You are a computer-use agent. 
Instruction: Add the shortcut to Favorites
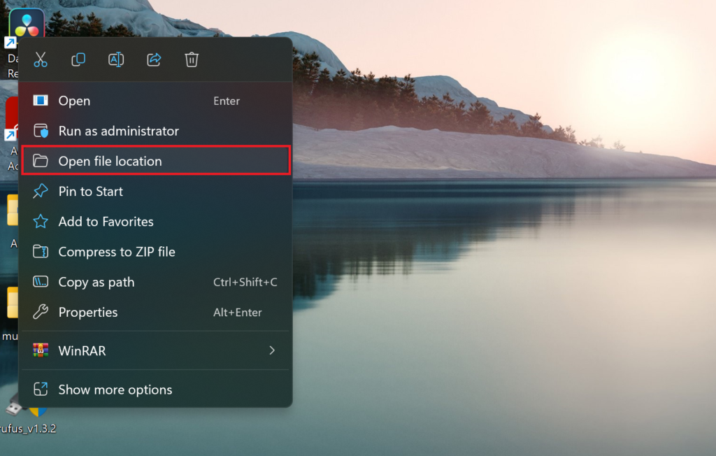coord(105,222)
